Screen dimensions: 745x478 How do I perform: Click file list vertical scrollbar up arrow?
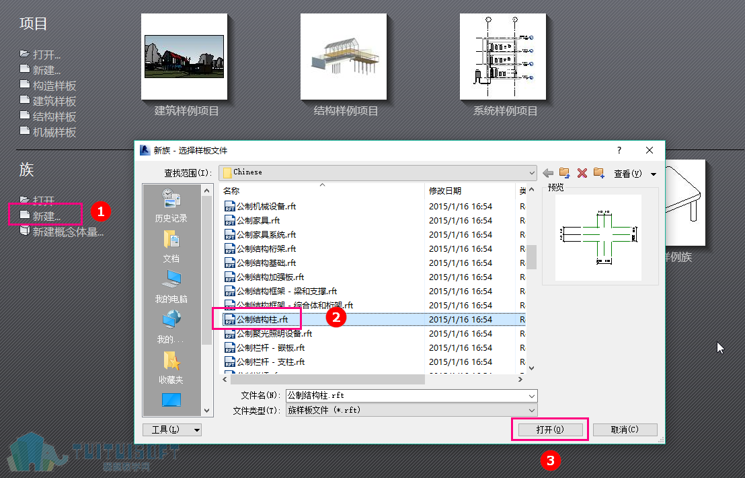pos(532,190)
